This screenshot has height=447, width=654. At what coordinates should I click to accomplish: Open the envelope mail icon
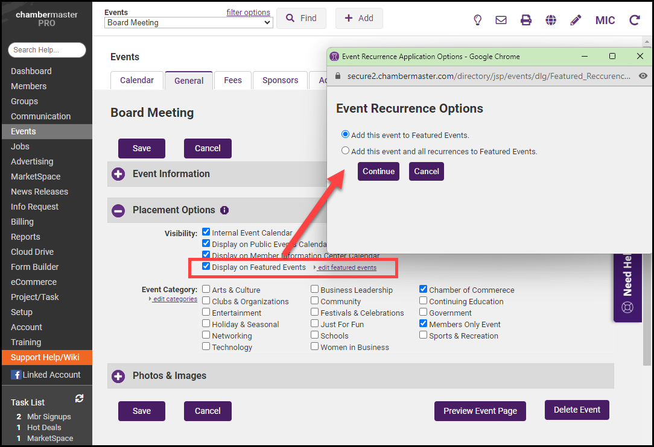click(501, 20)
